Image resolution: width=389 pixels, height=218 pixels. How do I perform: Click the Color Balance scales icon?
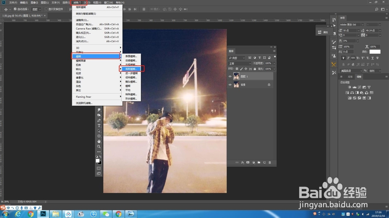point(352,93)
